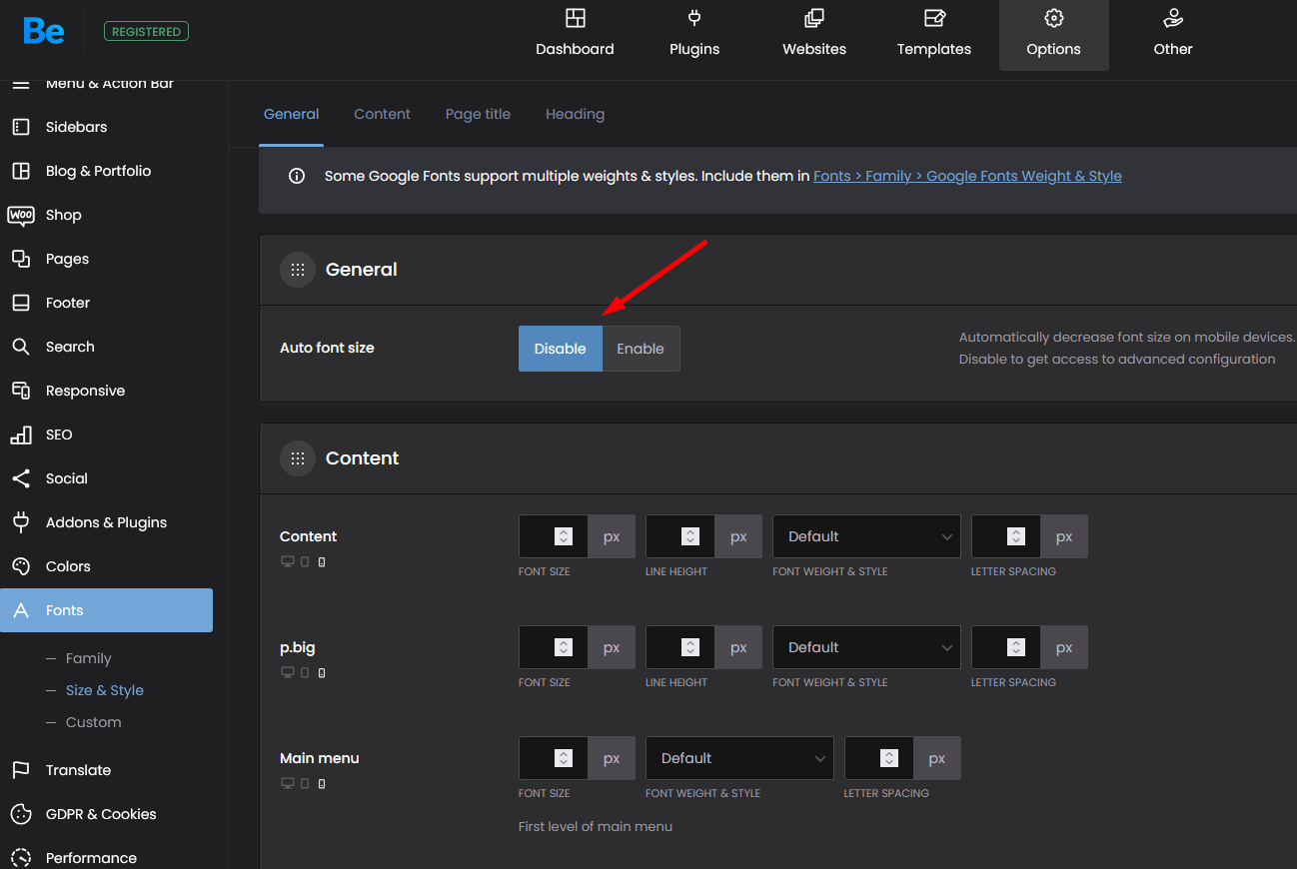Click Content font size stepper arrows
This screenshot has width=1297, height=869.
point(564,536)
